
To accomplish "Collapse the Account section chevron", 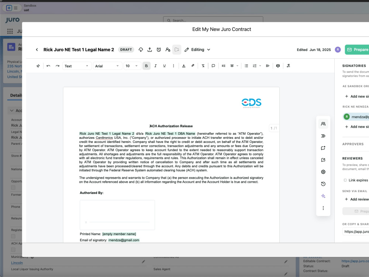I will [x=11, y=110].
